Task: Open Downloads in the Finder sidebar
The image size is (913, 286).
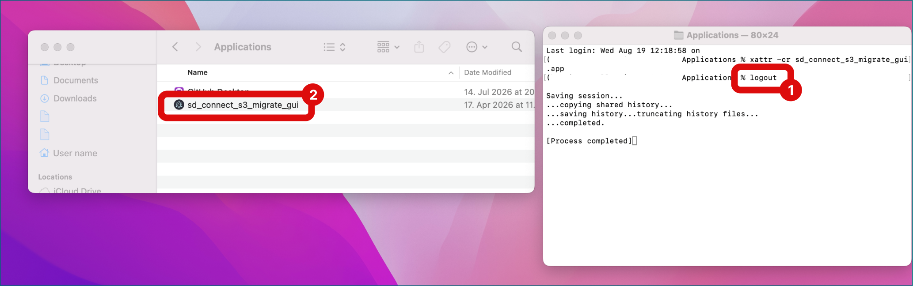Action: tap(75, 98)
